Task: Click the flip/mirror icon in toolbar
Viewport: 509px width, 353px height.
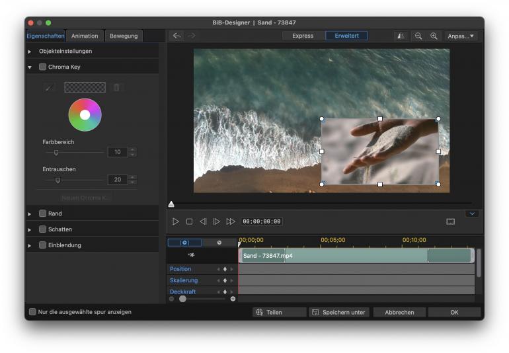Action: click(x=401, y=36)
